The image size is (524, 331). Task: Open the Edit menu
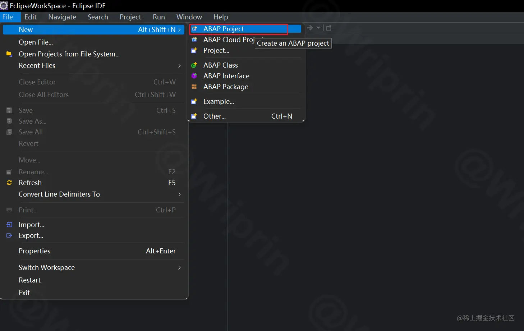tap(31, 17)
